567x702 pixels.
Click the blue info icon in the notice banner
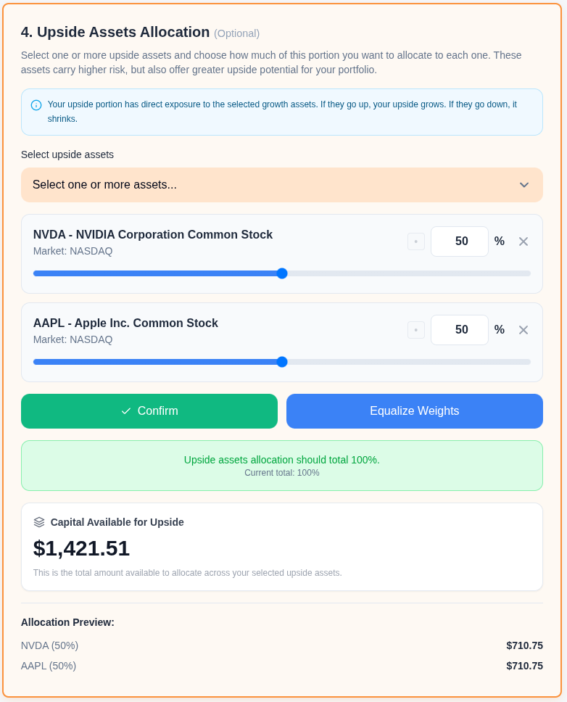tap(36, 104)
